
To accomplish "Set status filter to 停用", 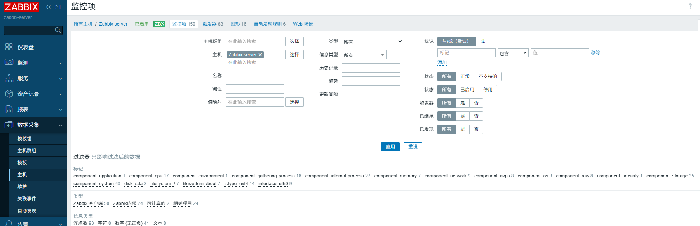I will 488,90.
